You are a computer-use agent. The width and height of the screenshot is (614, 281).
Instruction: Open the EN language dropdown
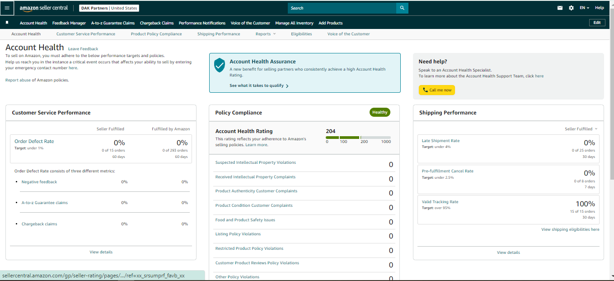(x=584, y=8)
